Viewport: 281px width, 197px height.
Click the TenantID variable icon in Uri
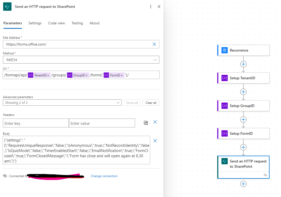[x=31, y=75]
